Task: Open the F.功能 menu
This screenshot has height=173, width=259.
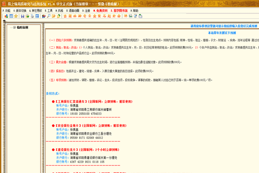Action: (6, 11)
